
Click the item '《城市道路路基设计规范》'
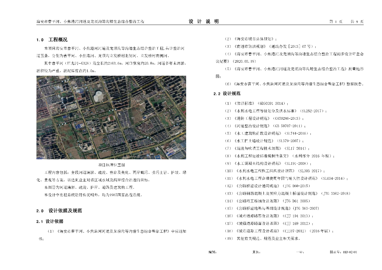tap(259, 216)
